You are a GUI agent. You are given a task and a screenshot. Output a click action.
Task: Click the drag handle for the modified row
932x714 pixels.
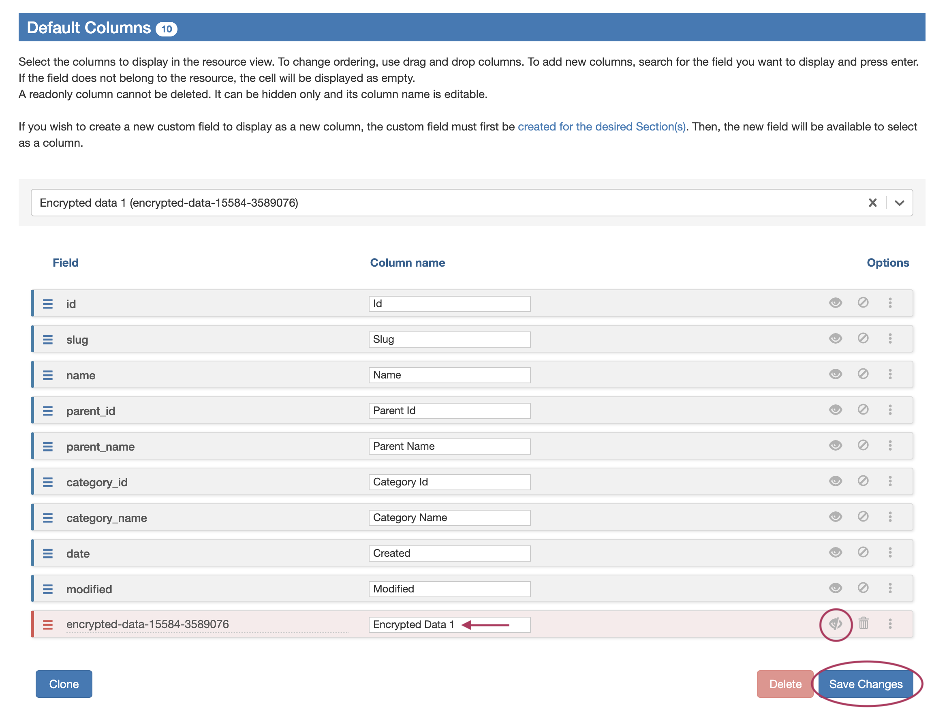click(47, 589)
